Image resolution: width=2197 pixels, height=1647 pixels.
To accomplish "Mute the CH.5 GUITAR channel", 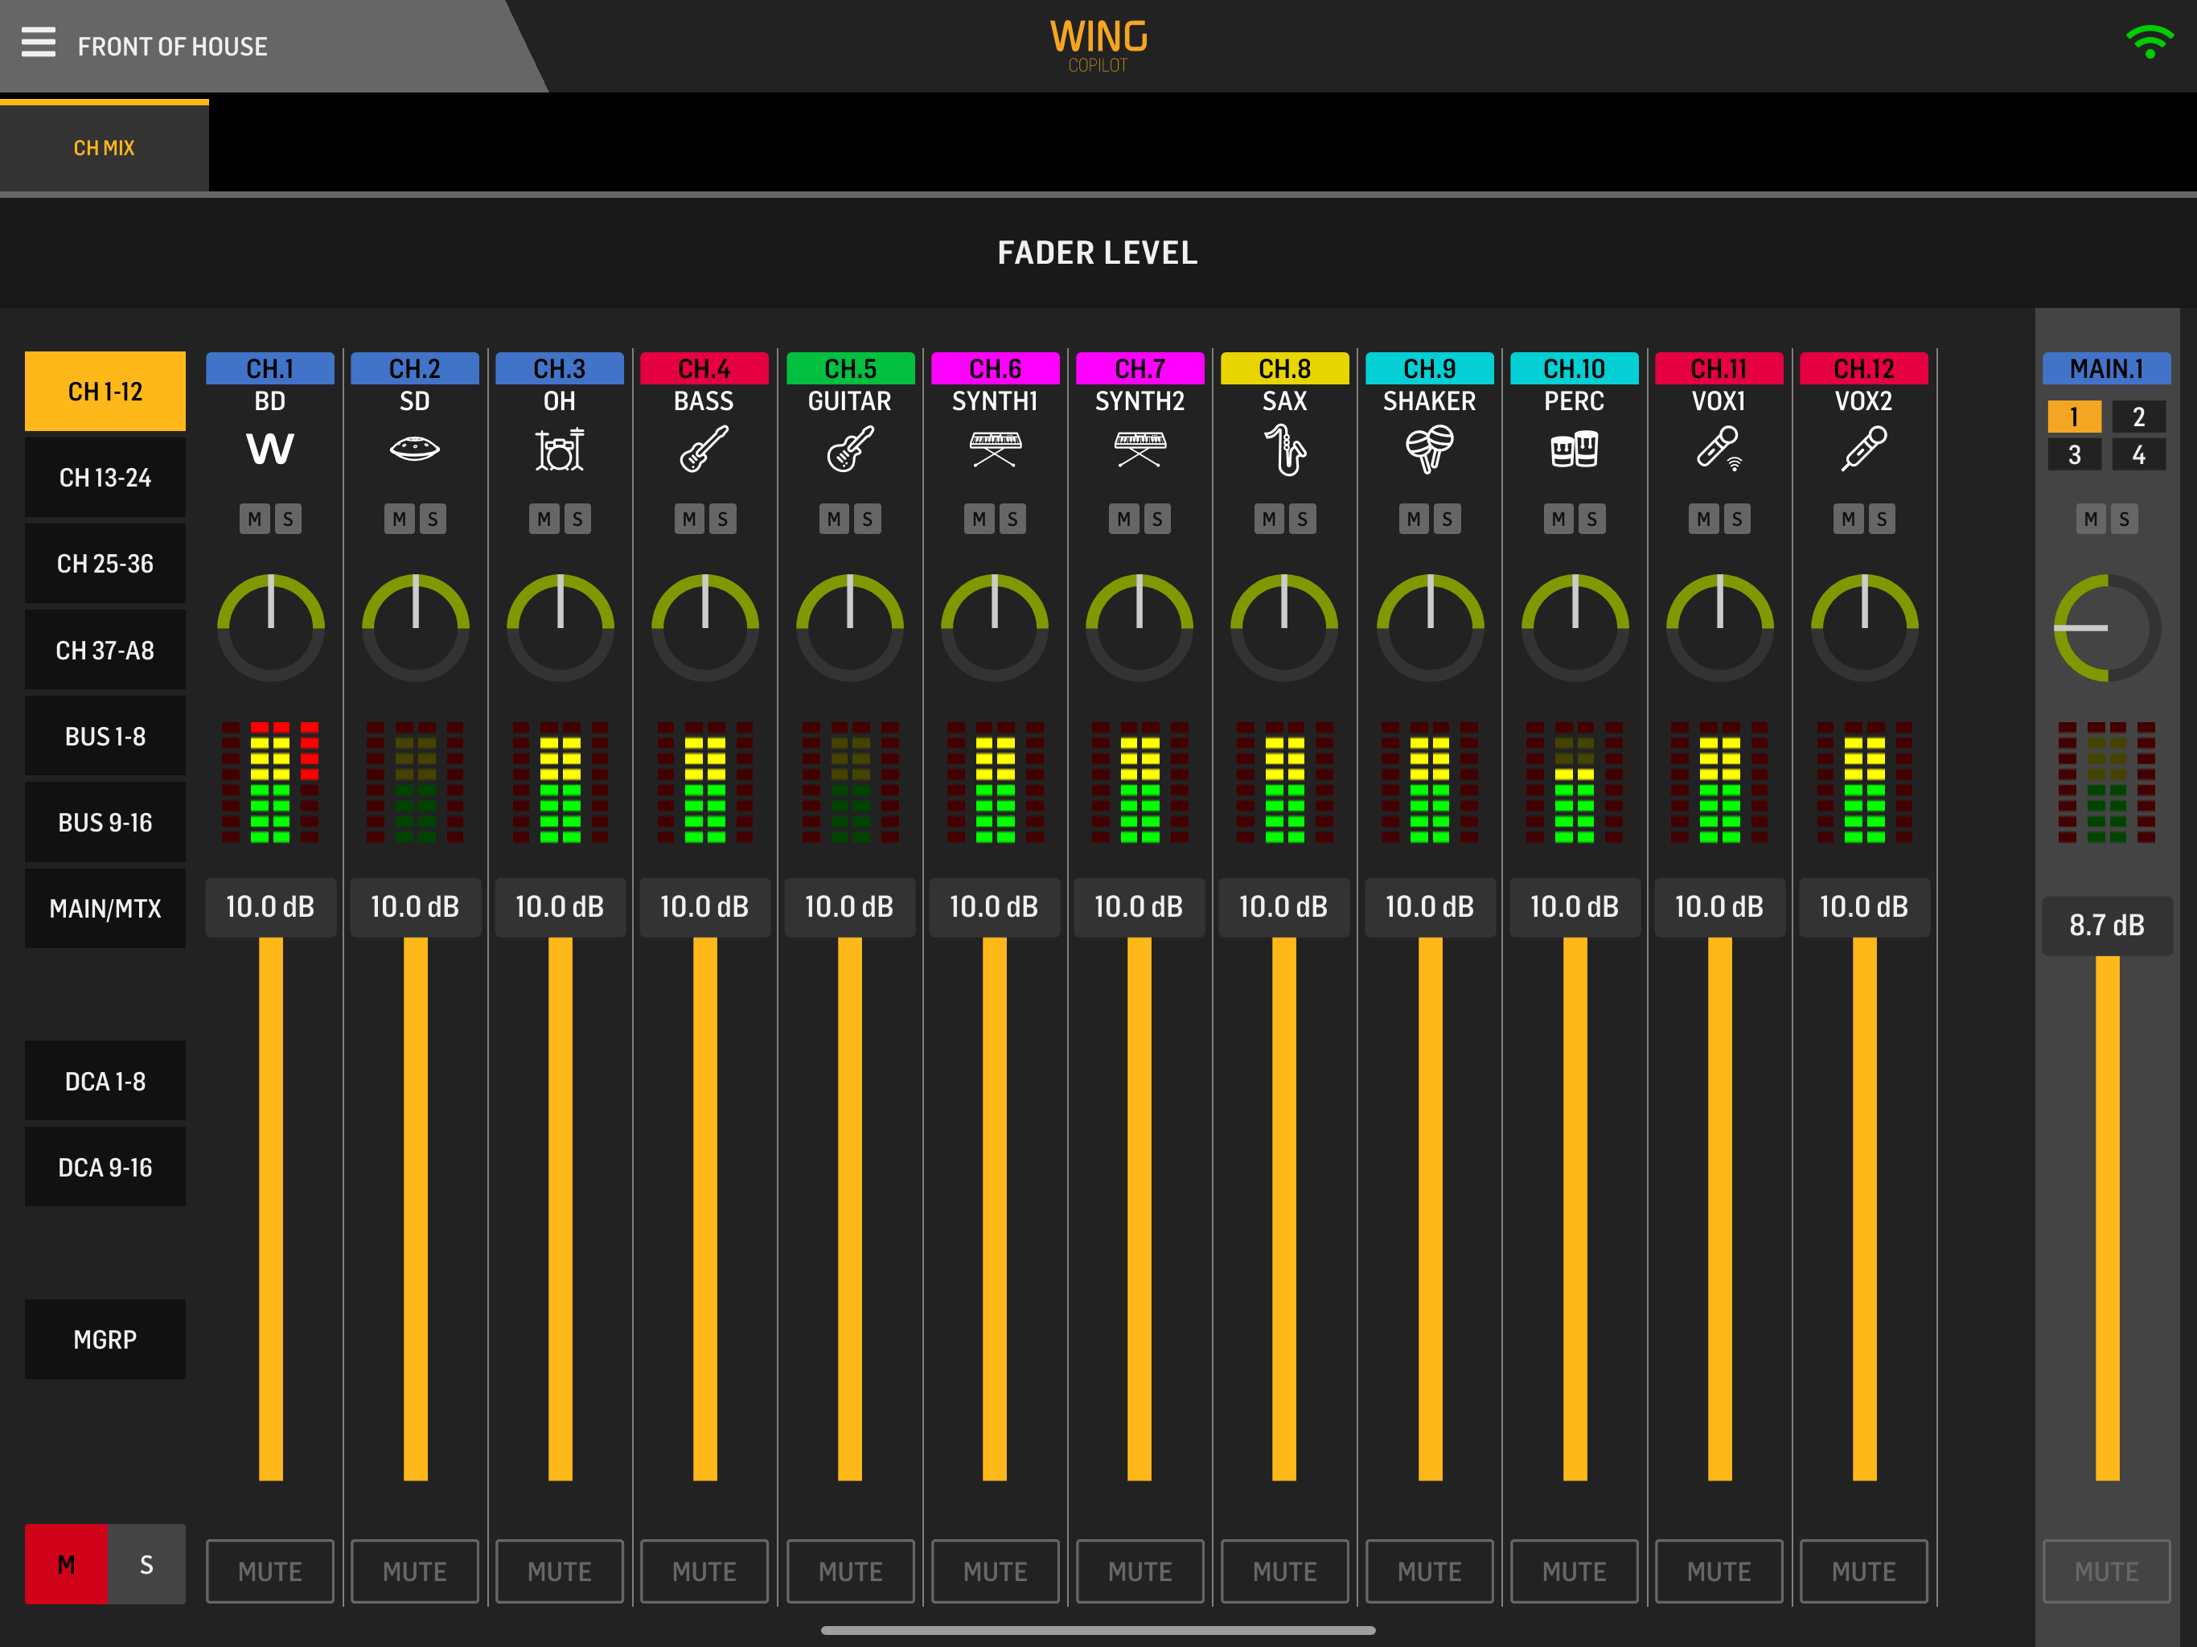I will click(x=850, y=1571).
